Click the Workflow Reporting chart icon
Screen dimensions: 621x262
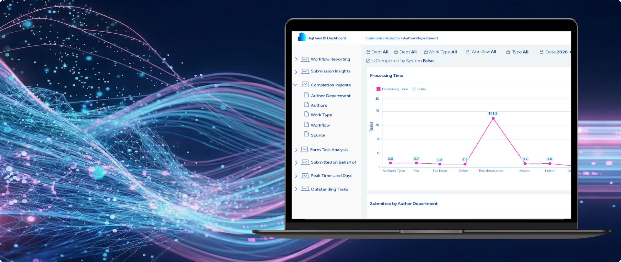(x=305, y=59)
